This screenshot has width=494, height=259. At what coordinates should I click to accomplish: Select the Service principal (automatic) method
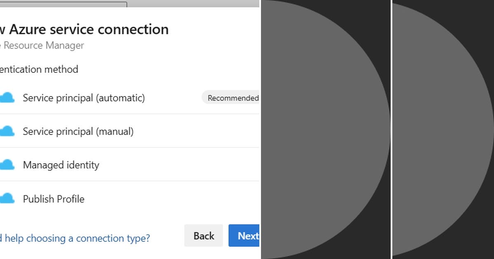click(x=84, y=98)
